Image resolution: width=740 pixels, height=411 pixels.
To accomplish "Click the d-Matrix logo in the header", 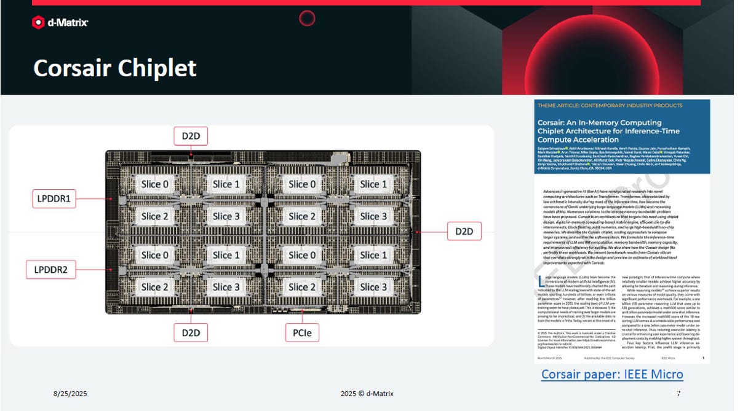I will click(x=60, y=23).
